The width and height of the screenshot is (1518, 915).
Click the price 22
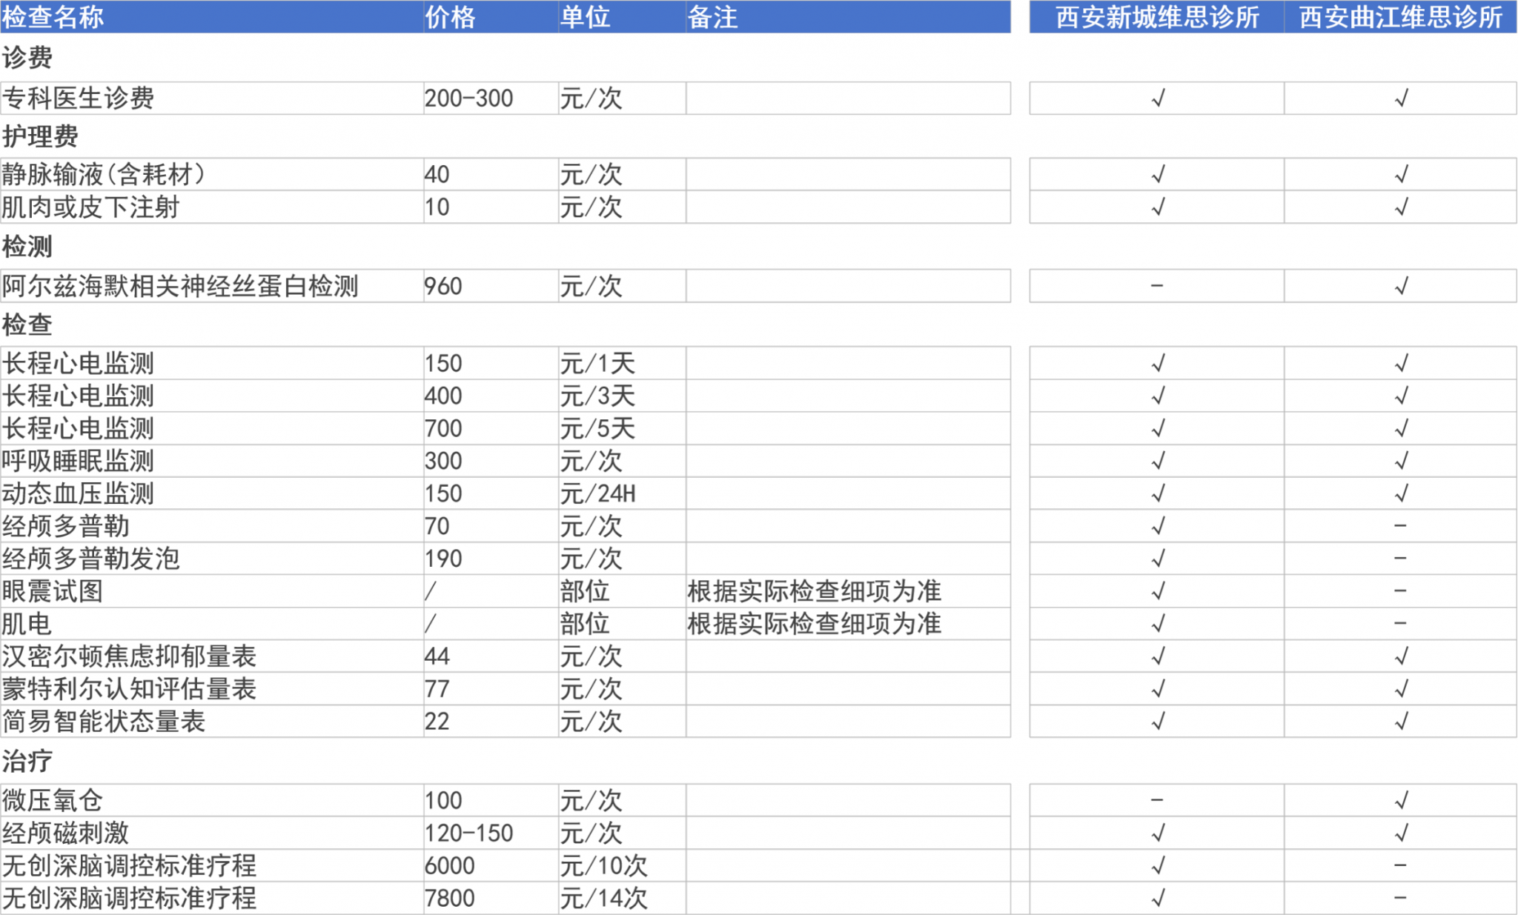[437, 722]
